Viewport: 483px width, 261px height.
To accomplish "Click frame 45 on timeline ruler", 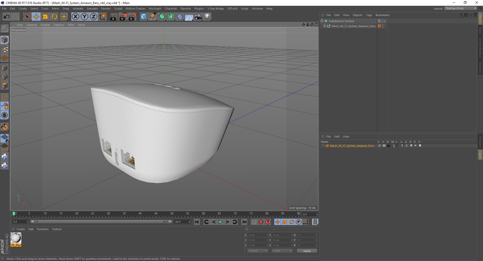I will (x=156, y=214).
